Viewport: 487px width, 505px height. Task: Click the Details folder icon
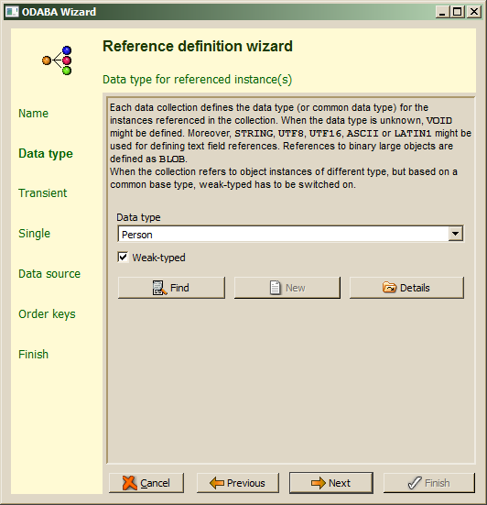[389, 287]
